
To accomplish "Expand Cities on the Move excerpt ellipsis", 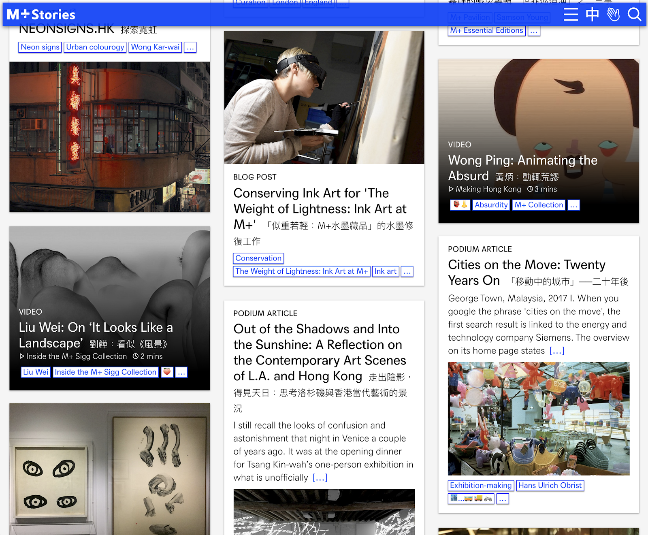I will pyautogui.click(x=557, y=351).
